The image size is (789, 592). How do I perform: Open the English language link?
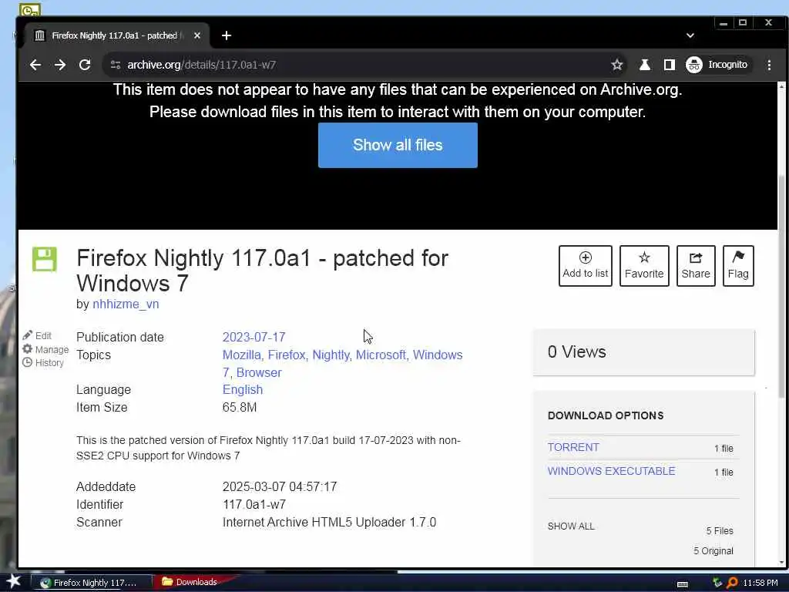tap(243, 389)
